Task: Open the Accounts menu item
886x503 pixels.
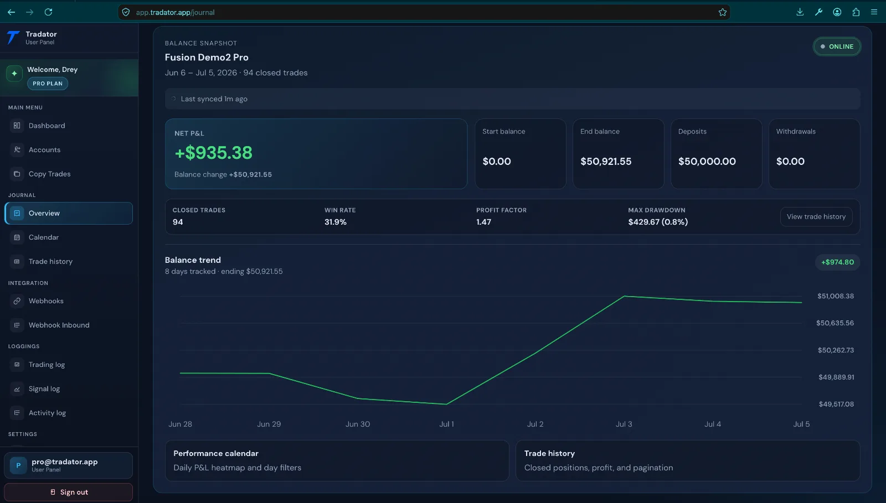Action: (69, 150)
